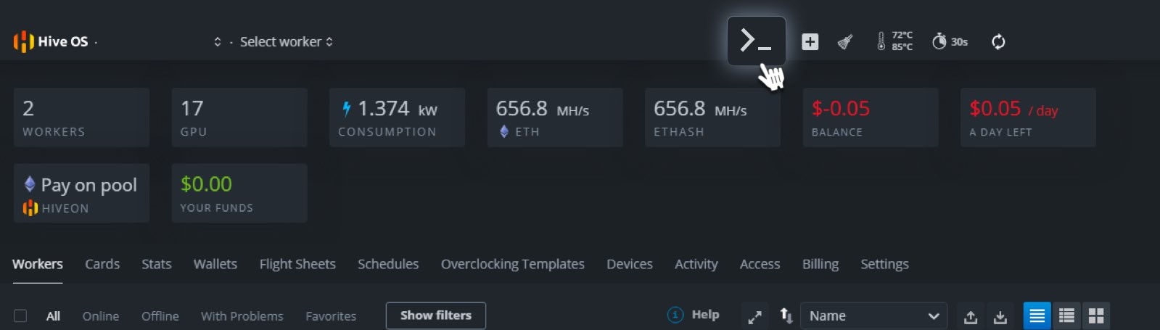
Task: Toggle the sort direction arrows icon
Action: tap(786, 315)
